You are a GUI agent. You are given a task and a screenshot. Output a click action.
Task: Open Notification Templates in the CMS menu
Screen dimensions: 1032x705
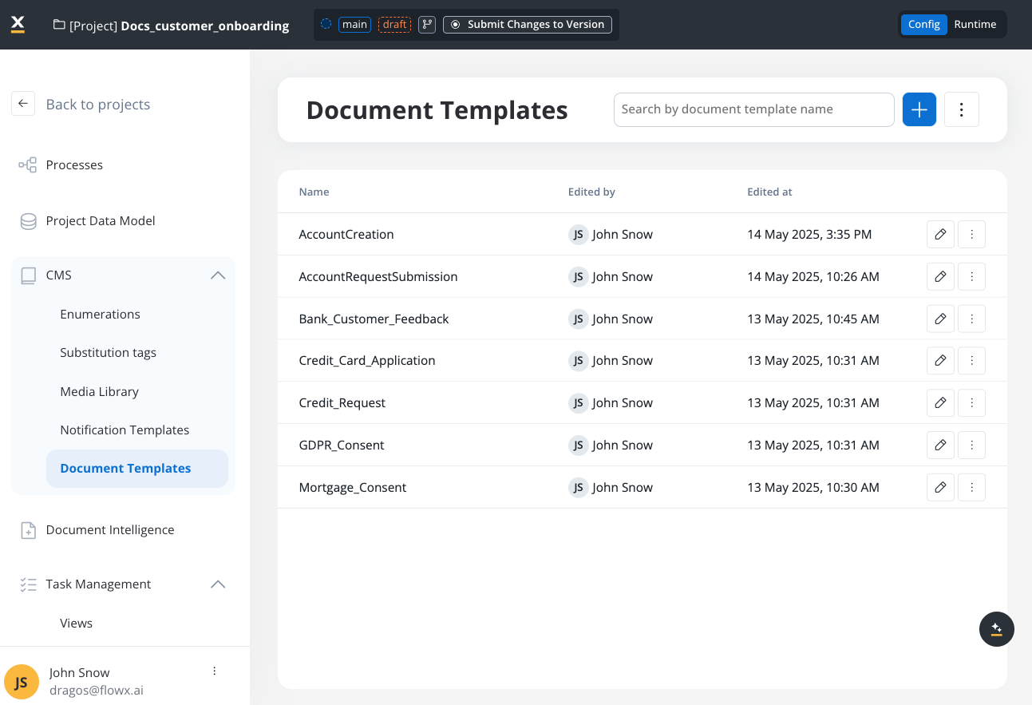point(125,430)
